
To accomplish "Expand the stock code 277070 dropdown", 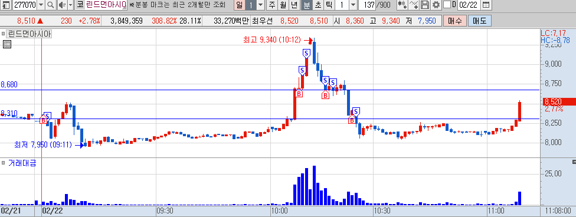I will [x=41, y=5].
